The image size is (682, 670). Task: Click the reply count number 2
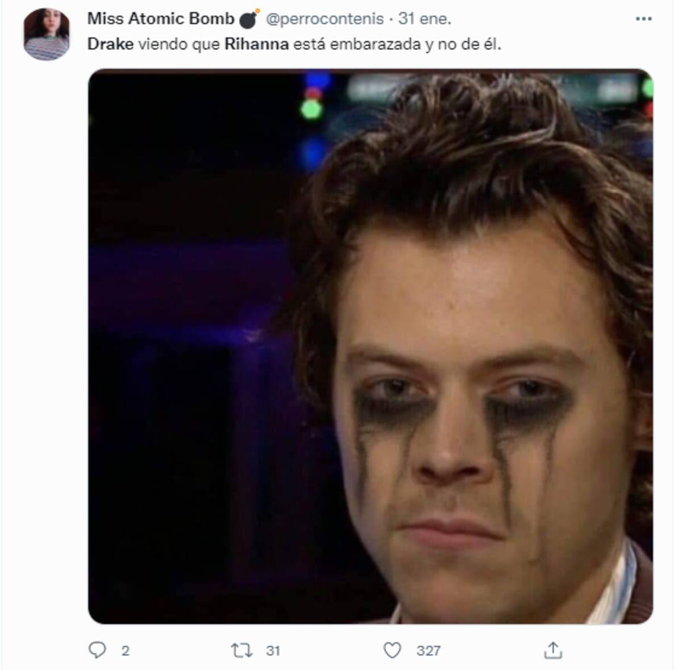(x=126, y=651)
